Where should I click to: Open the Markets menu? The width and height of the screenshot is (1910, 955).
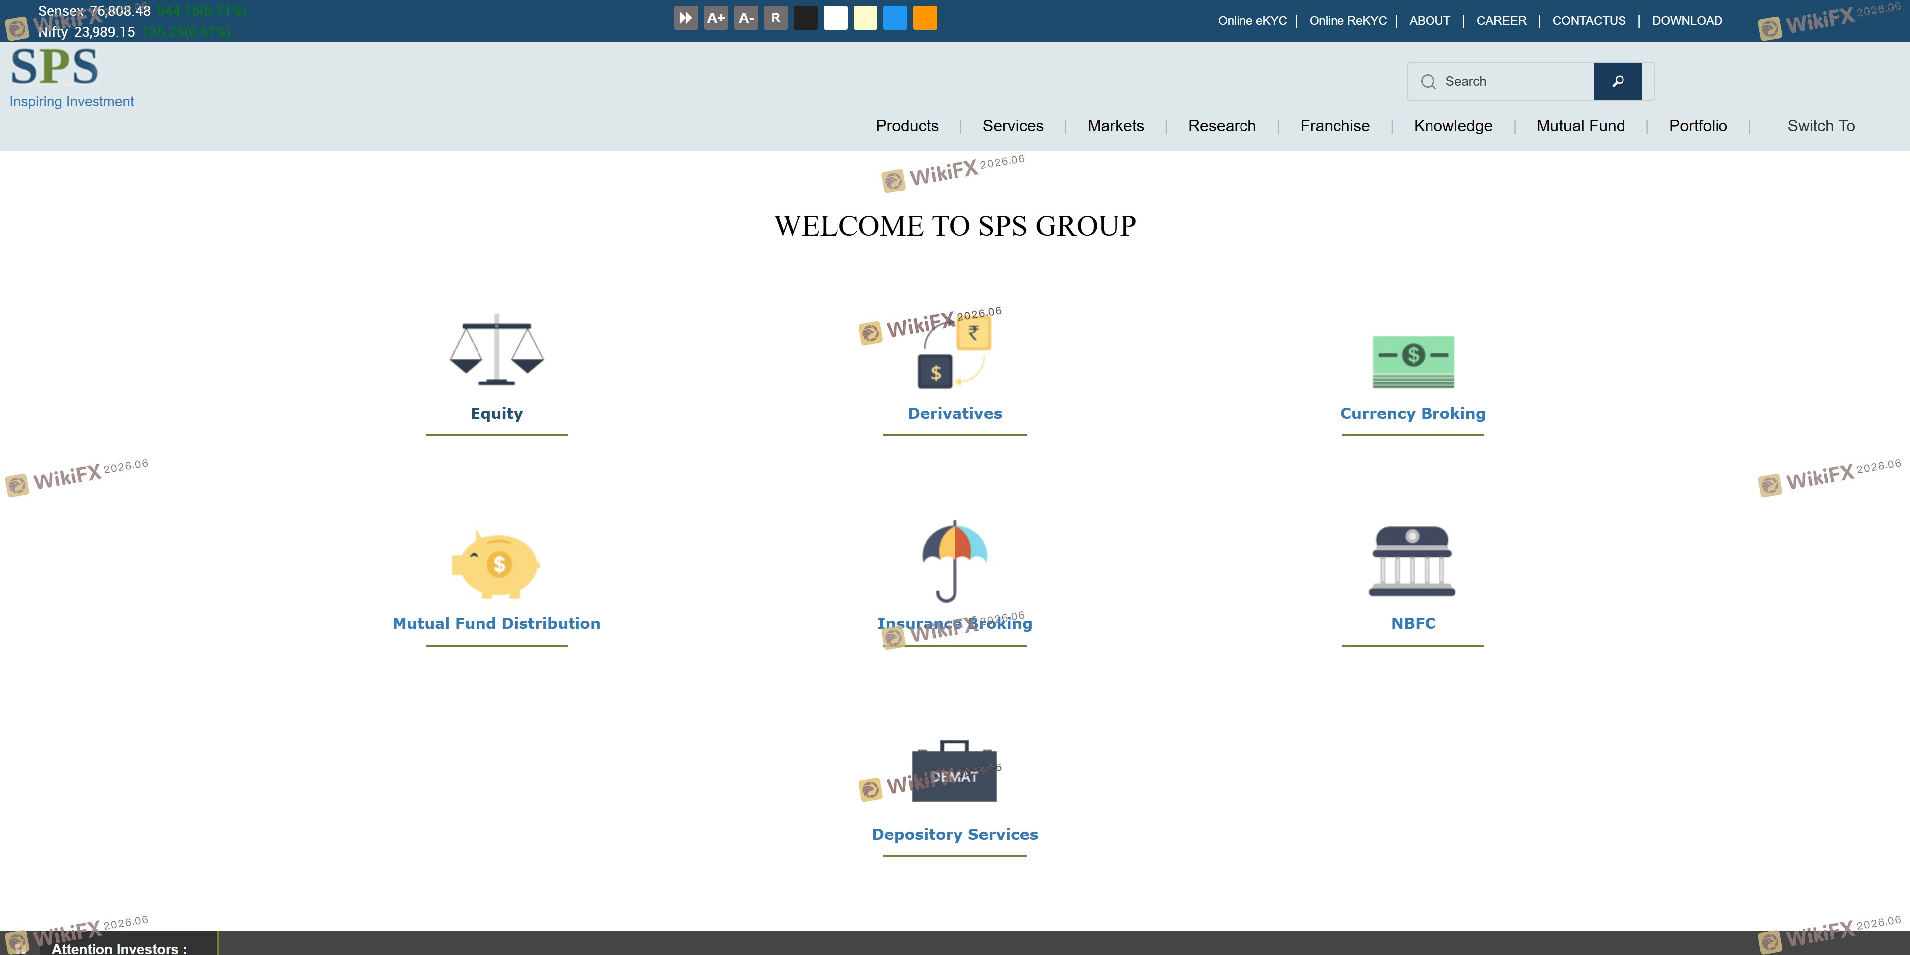click(1115, 126)
